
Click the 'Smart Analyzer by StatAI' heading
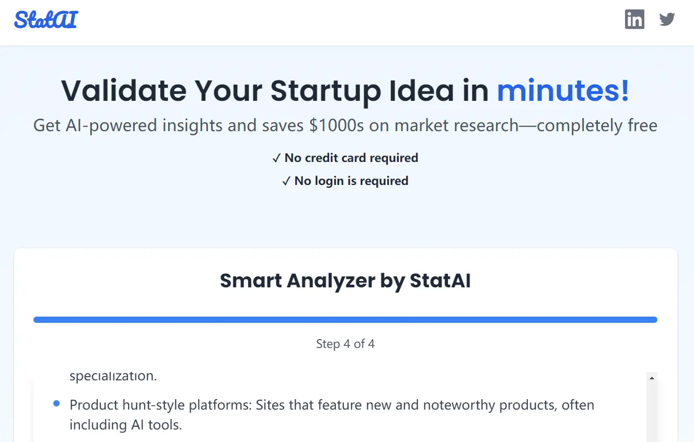pyautogui.click(x=345, y=281)
